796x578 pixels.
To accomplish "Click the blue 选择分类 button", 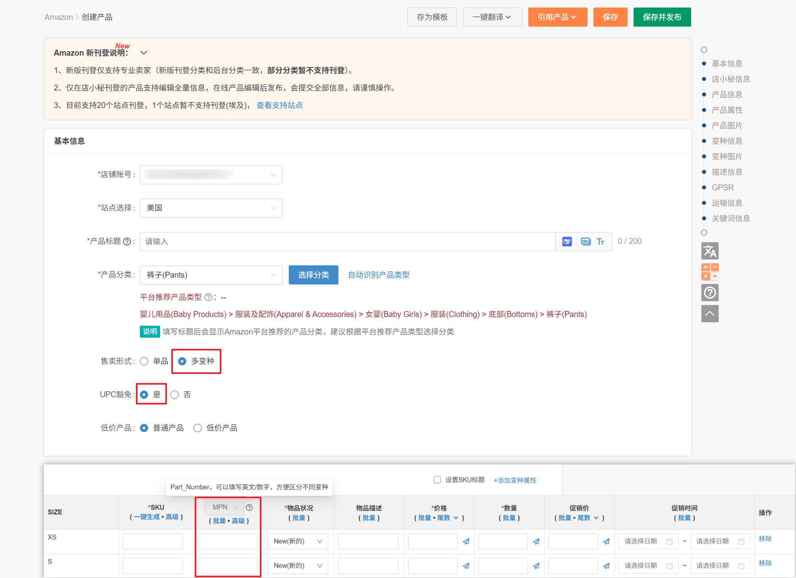I will click(313, 275).
